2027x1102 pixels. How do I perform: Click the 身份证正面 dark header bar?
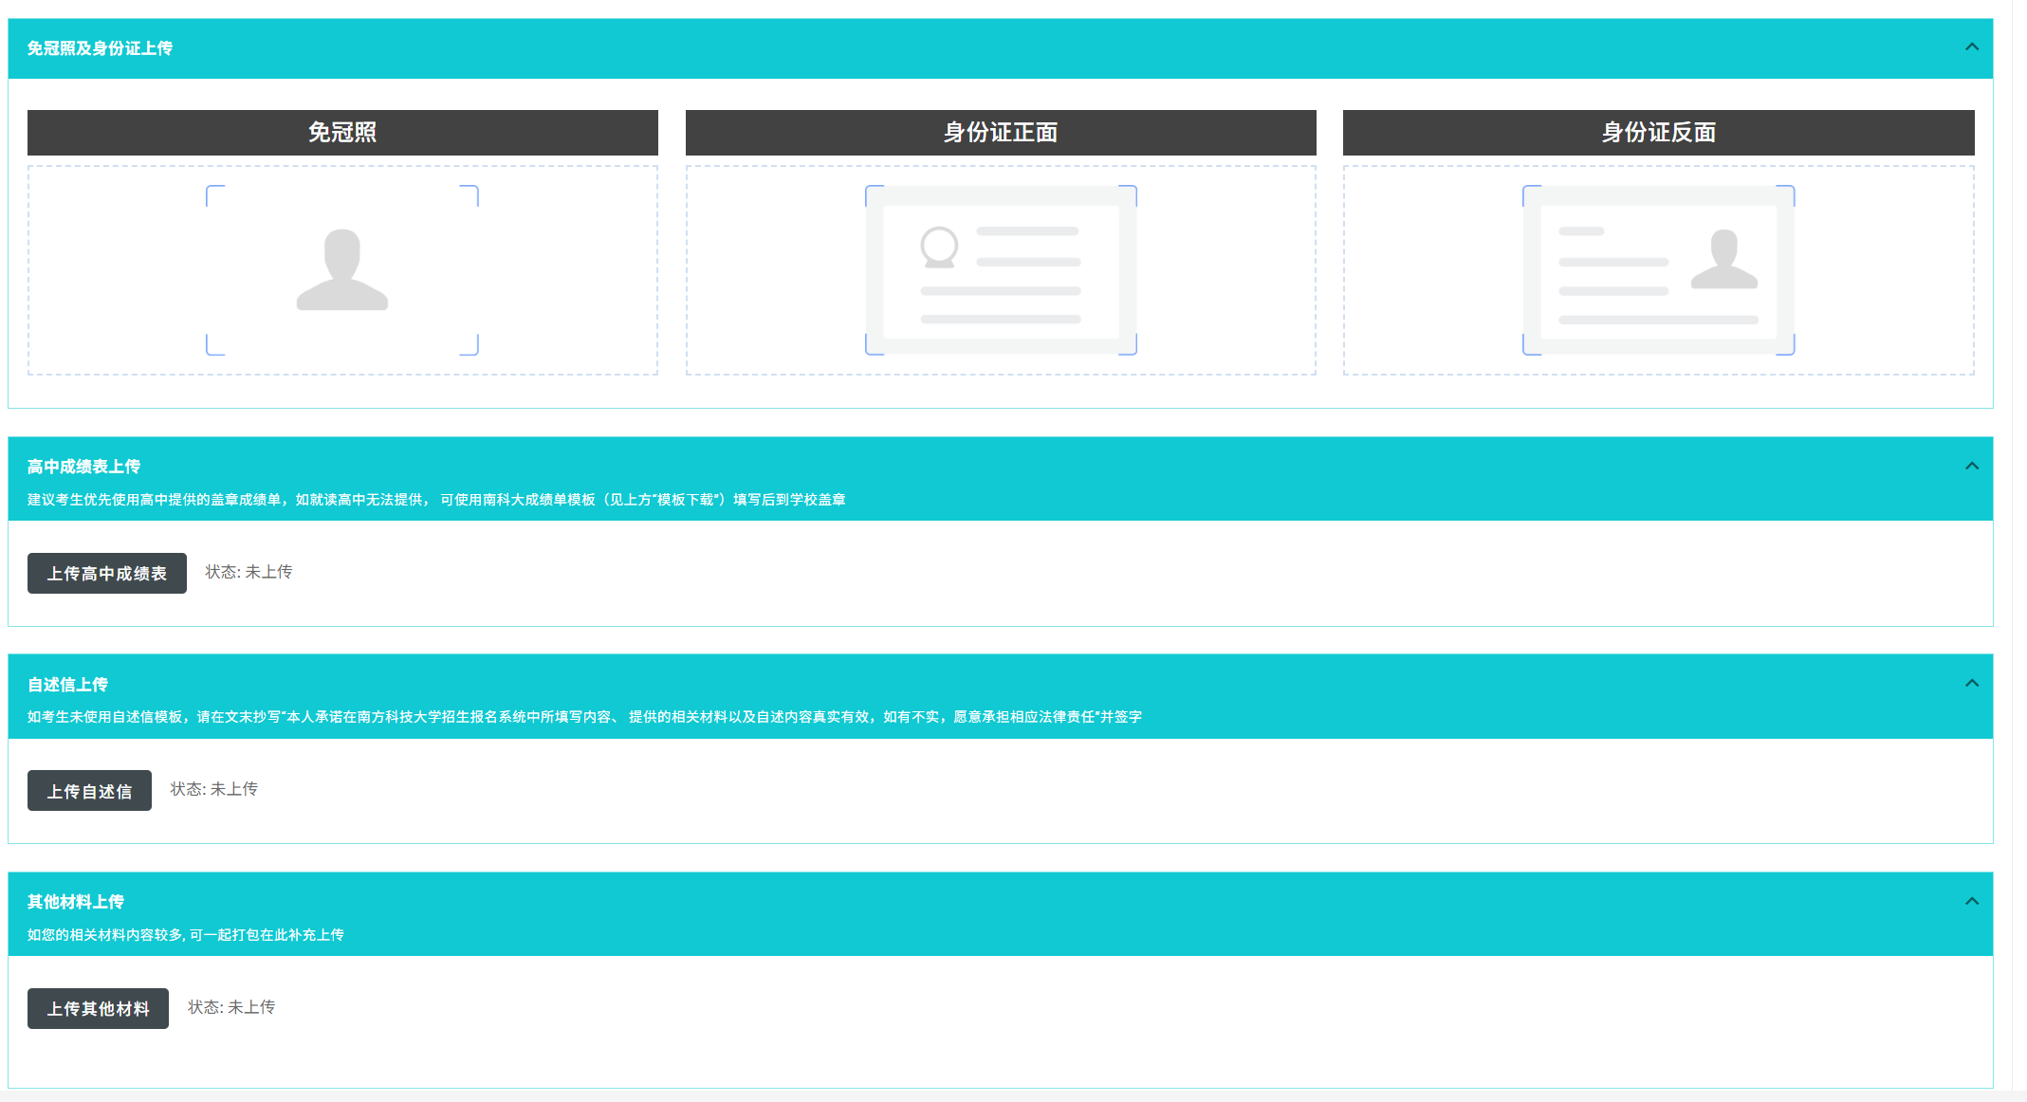click(x=1001, y=133)
